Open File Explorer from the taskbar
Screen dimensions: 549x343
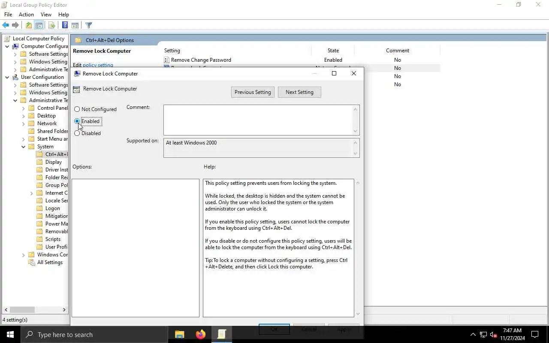pos(179,334)
